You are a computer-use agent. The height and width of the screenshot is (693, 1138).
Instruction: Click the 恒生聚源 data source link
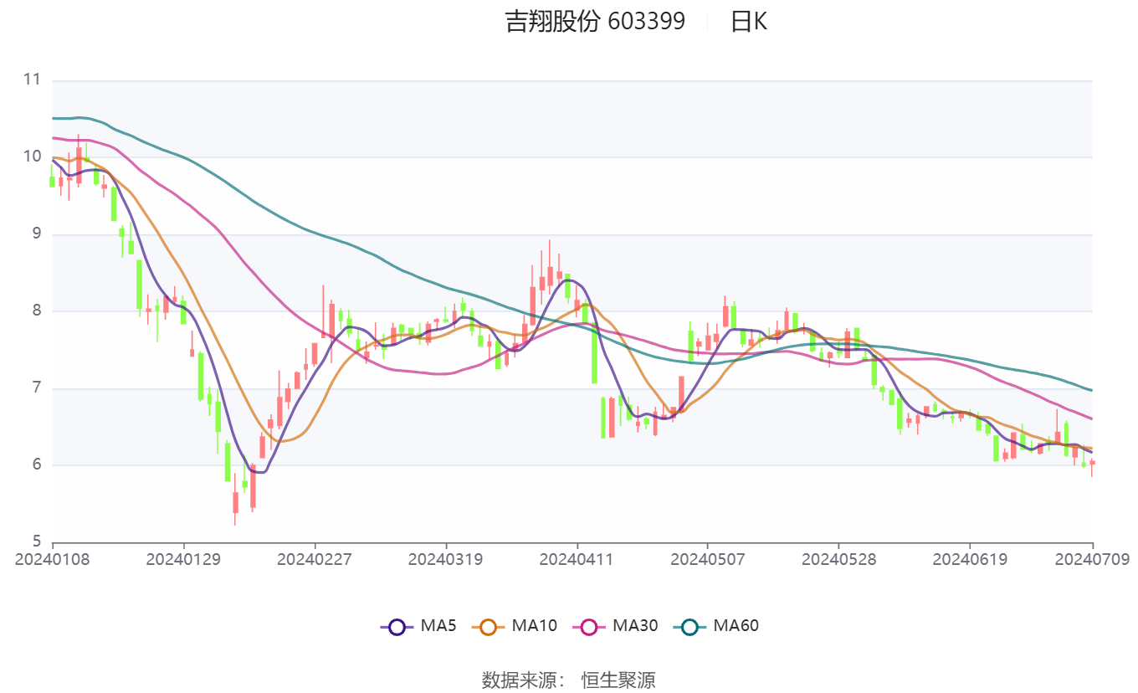pyautogui.click(x=620, y=681)
